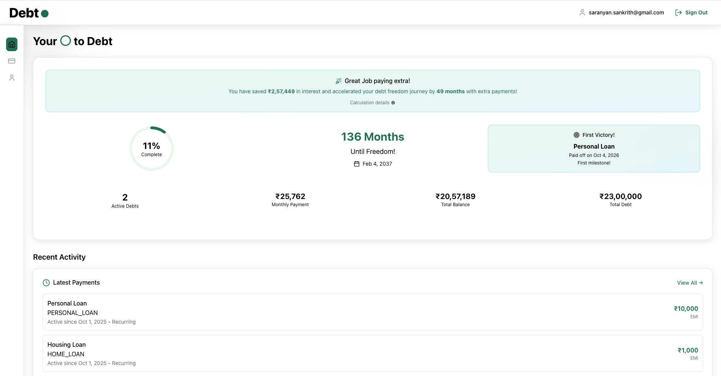Click the Sign Out arrow icon
721x376 pixels.
(679, 13)
